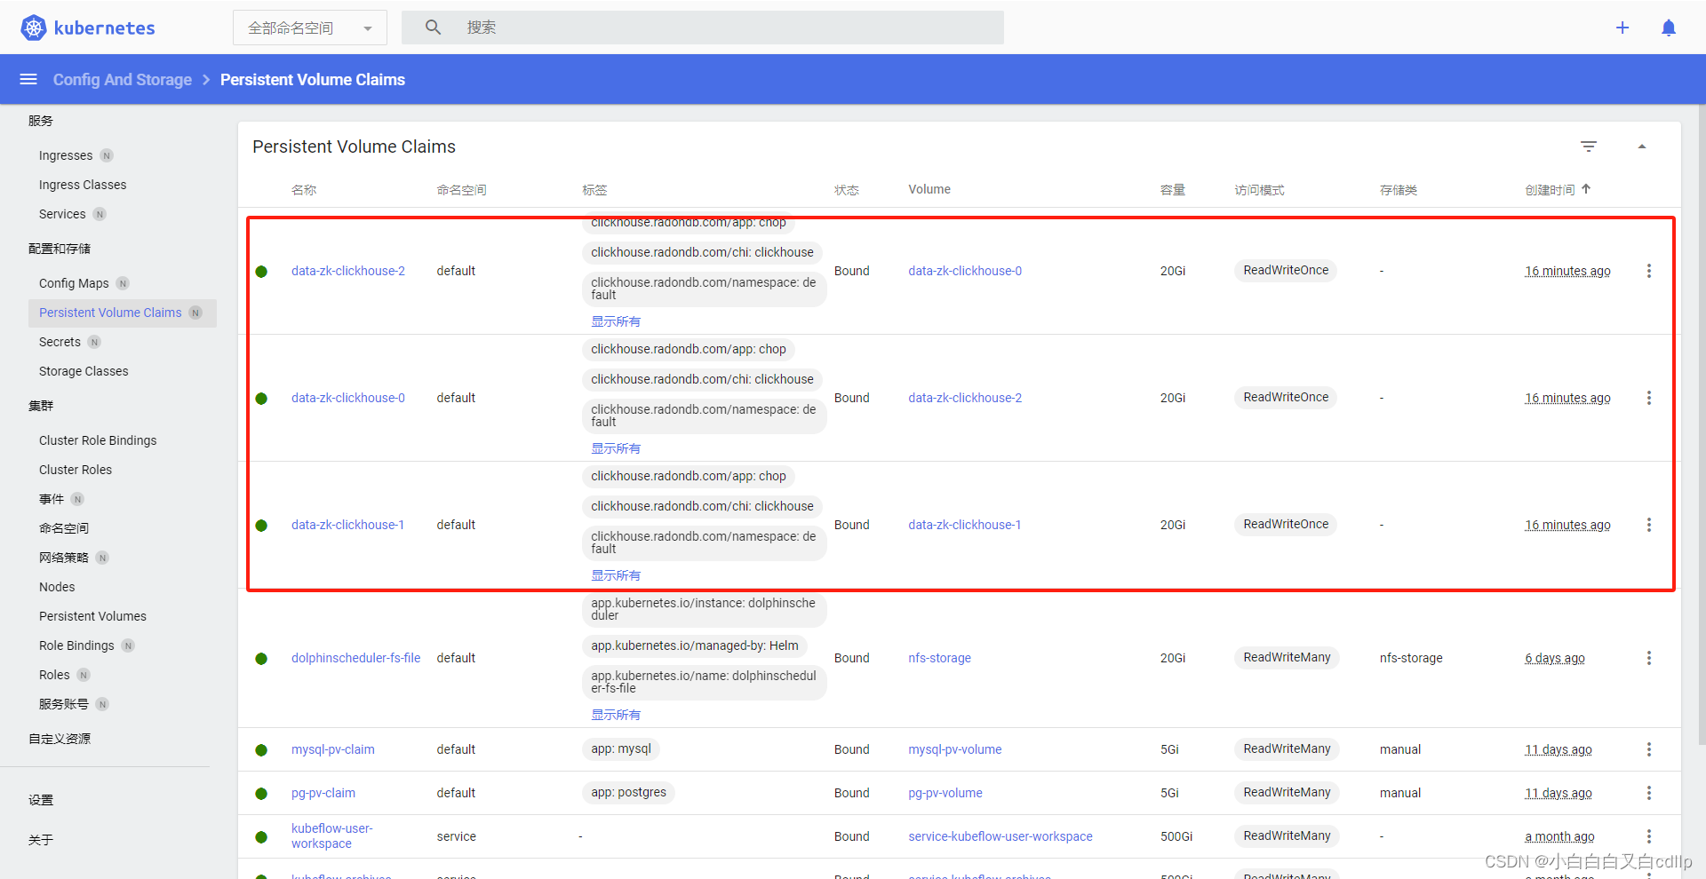Open data-zk-clickhouse-0 claim name link
This screenshot has width=1706, height=879.
pyautogui.click(x=348, y=398)
